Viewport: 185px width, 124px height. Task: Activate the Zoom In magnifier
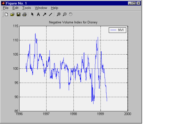[x=59, y=14]
